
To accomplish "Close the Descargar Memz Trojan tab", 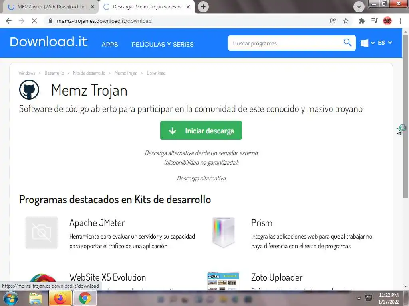I will pyautogui.click(x=188, y=7).
